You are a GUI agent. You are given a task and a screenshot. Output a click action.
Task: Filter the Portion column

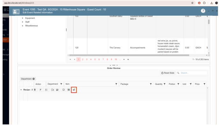click(x=178, y=84)
